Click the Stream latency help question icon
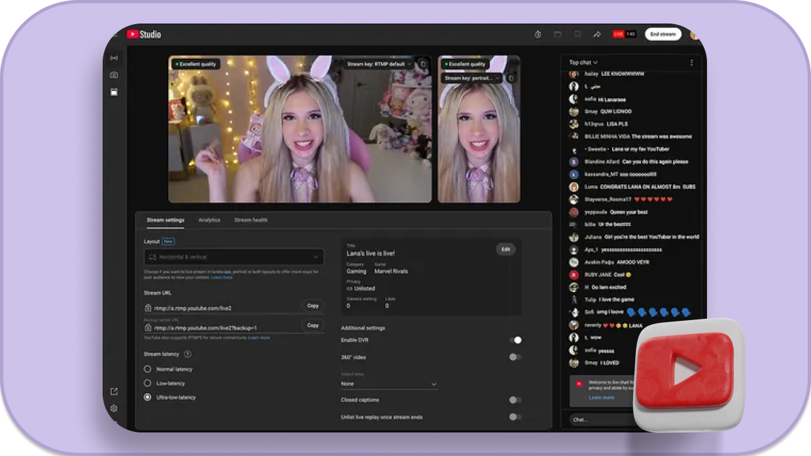This screenshot has width=811, height=456. point(188,354)
